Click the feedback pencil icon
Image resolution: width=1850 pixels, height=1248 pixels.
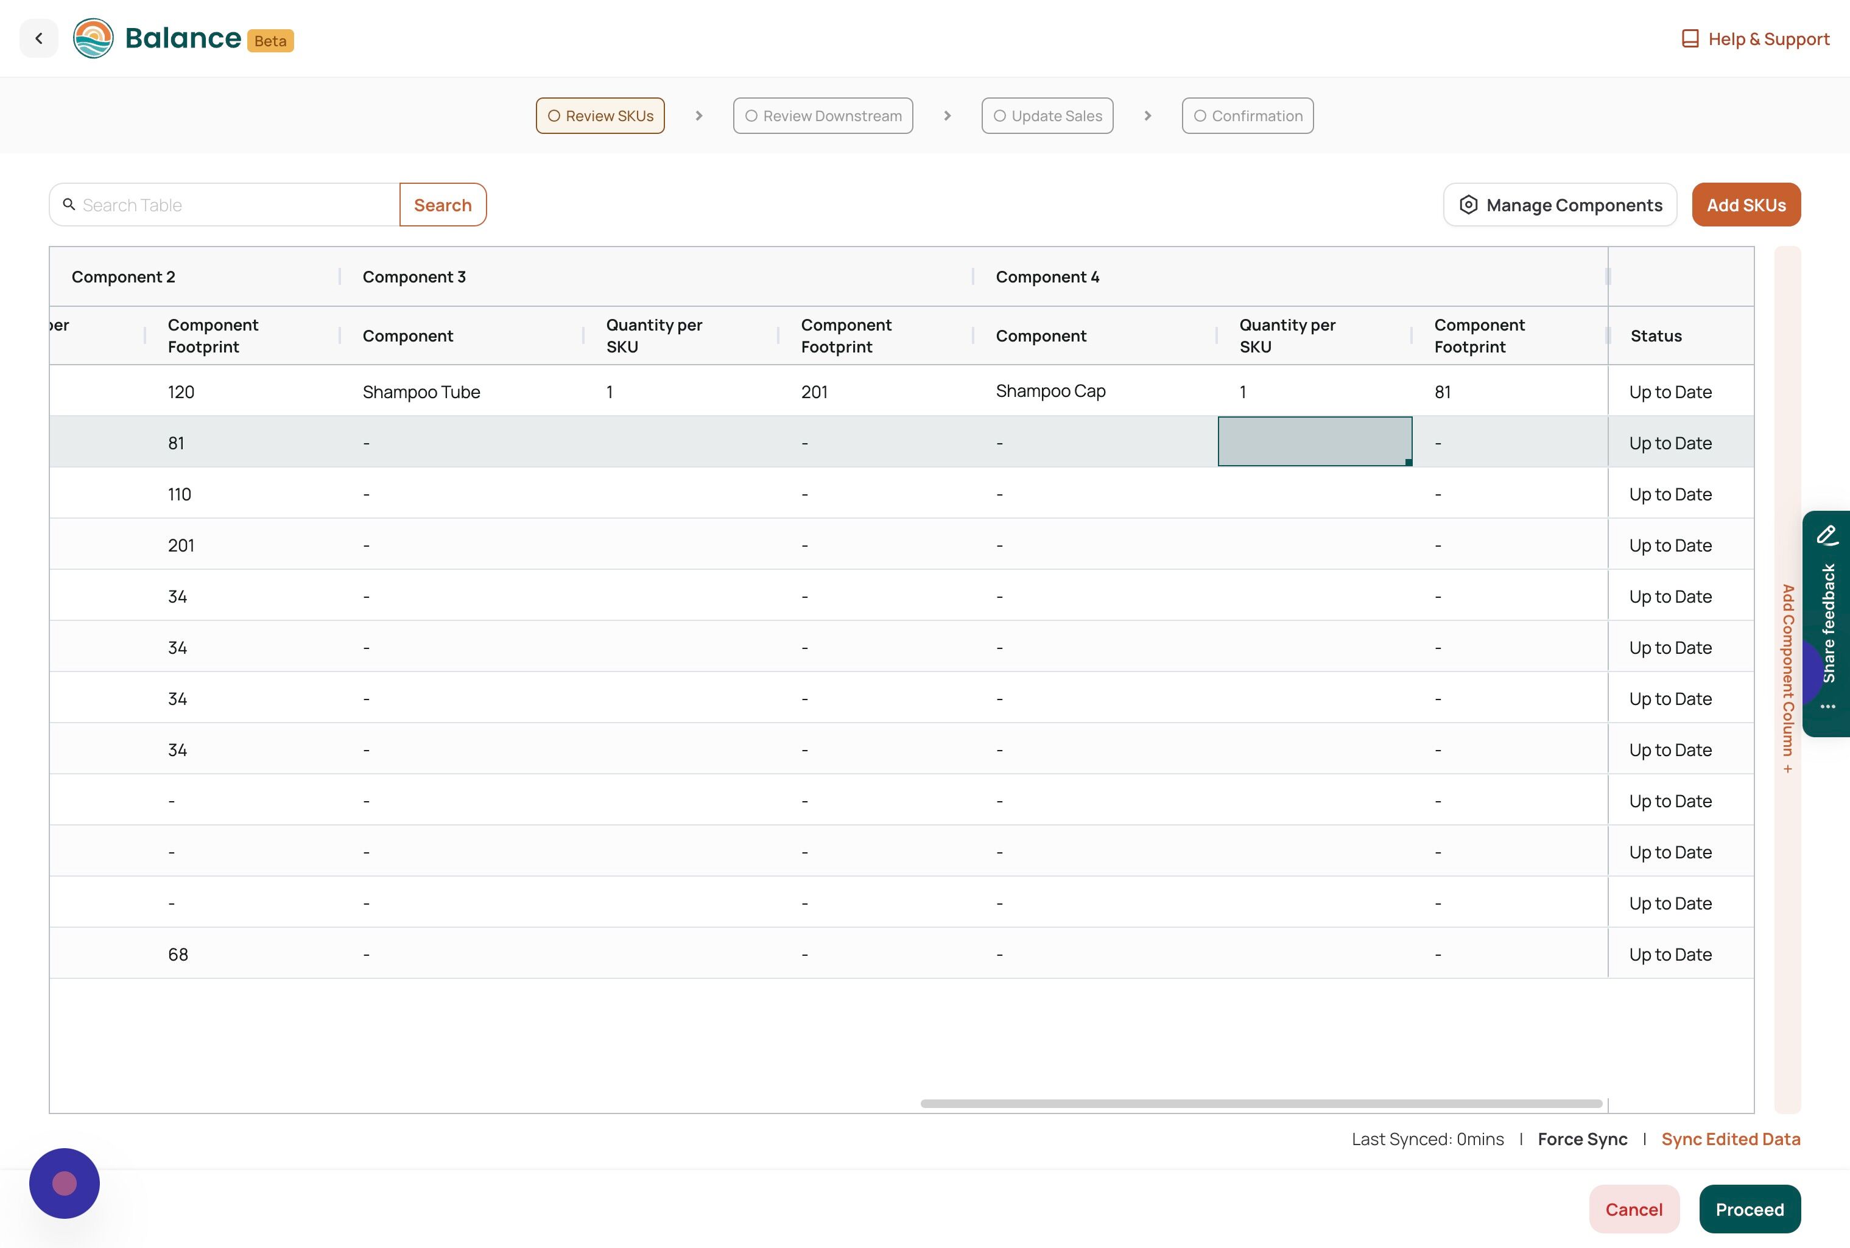pos(1827,535)
